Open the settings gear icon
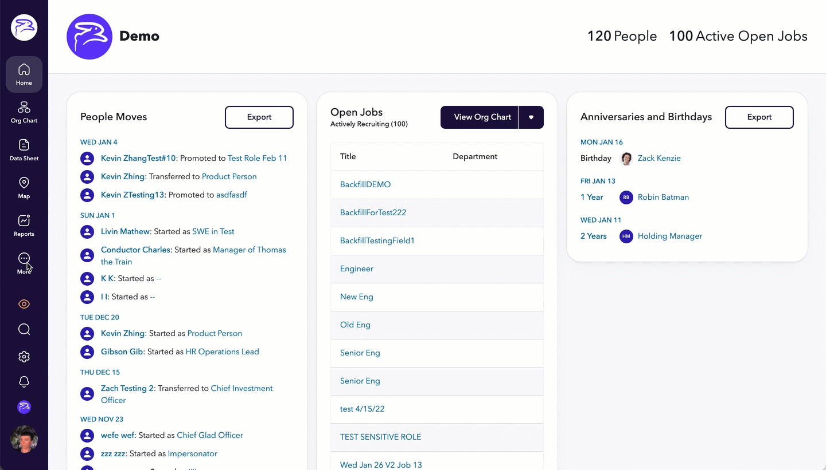 (24, 357)
